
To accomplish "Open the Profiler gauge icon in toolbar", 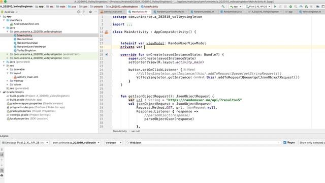I will pos(301,7).
